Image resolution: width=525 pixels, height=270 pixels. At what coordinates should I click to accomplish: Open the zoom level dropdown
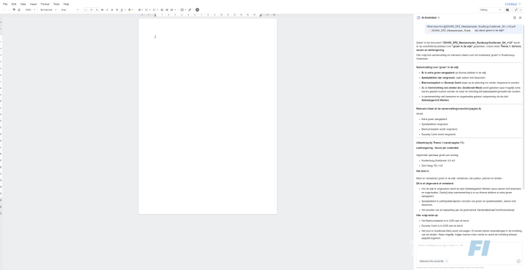click(x=30, y=10)
